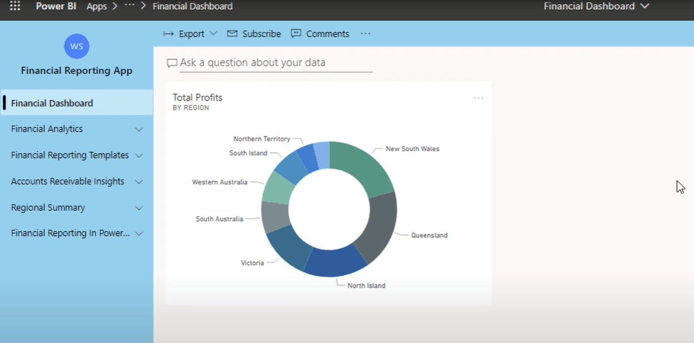Select the Western Australia donut segment
The height and width of the screenshot is (343, 694).
[278, 188]
